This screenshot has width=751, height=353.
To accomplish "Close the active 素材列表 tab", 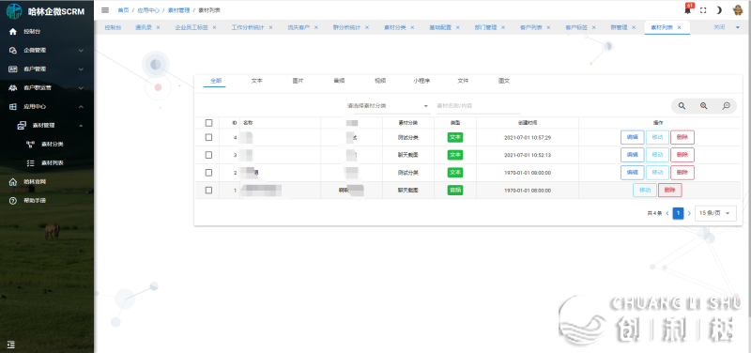I will point(679,28).
